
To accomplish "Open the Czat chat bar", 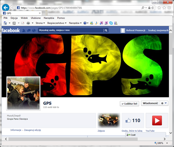I will (x=145, y=135).
